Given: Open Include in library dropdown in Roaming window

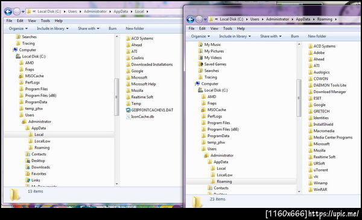Looking at the screenshot, I should pyautogui.click(x=235, y=36).
